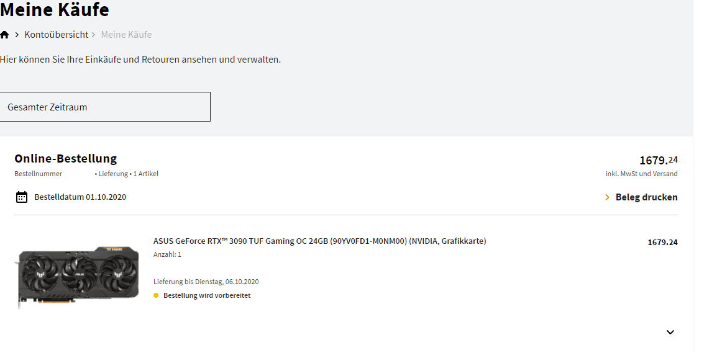
Task: Click the yellow order status dot
Action: 156,295
